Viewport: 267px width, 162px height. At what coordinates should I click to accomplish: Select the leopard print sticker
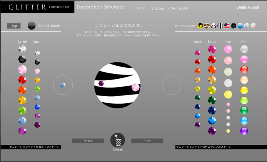207,26
